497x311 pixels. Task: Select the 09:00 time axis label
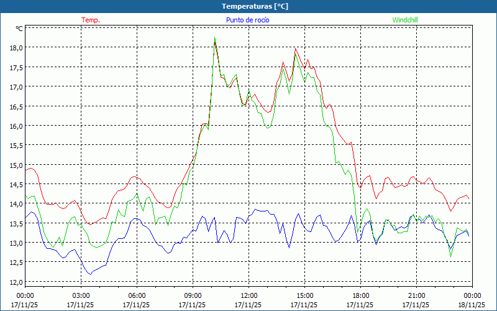coord(193,295)
